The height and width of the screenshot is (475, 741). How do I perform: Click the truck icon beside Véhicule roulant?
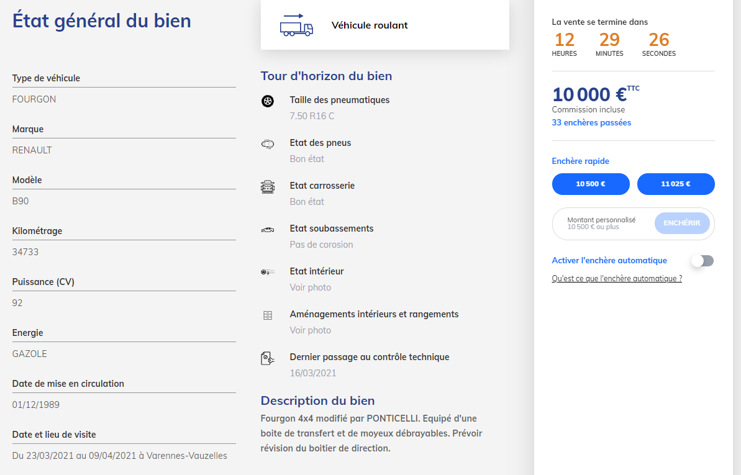pyautogui.click(x=296, y=25)
